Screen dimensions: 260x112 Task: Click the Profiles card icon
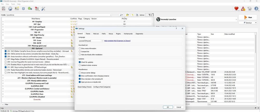(17, 9)
